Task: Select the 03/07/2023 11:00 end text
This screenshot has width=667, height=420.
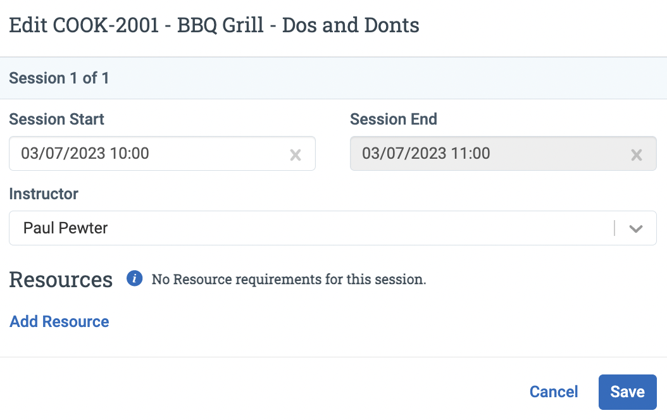Action: tap(426, 154)
